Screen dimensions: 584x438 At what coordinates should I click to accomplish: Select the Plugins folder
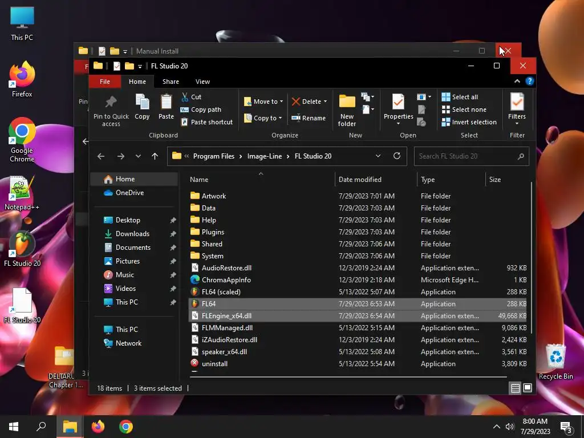point(358,232)
